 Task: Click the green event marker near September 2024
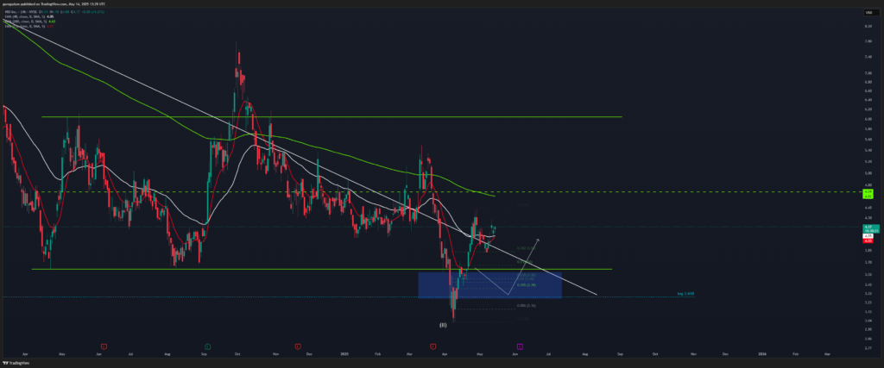click(x=208, y=346)
